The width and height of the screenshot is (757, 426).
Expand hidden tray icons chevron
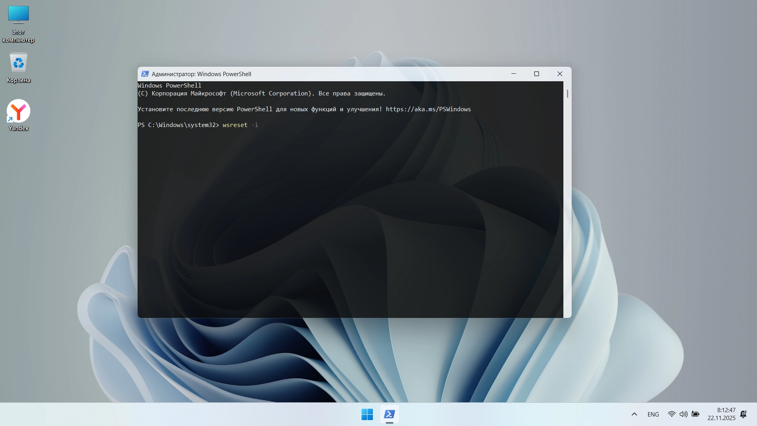(634, 414)
